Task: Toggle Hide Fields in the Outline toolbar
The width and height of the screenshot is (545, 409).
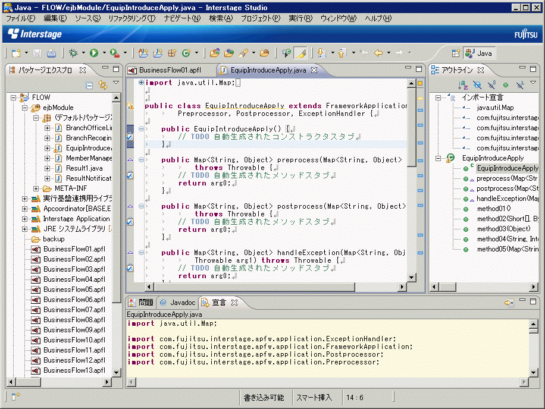Action: 477,85
